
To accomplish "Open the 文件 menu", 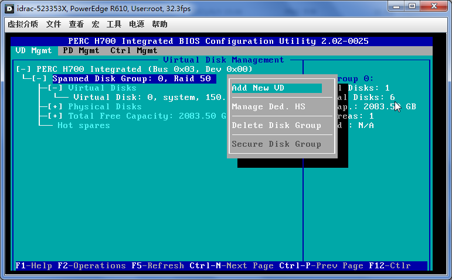I will coord(53,24).
